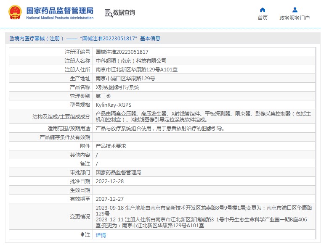Click the 结构及组成/主要组成成分 label
321x247 pixels.
pos(61,116)
